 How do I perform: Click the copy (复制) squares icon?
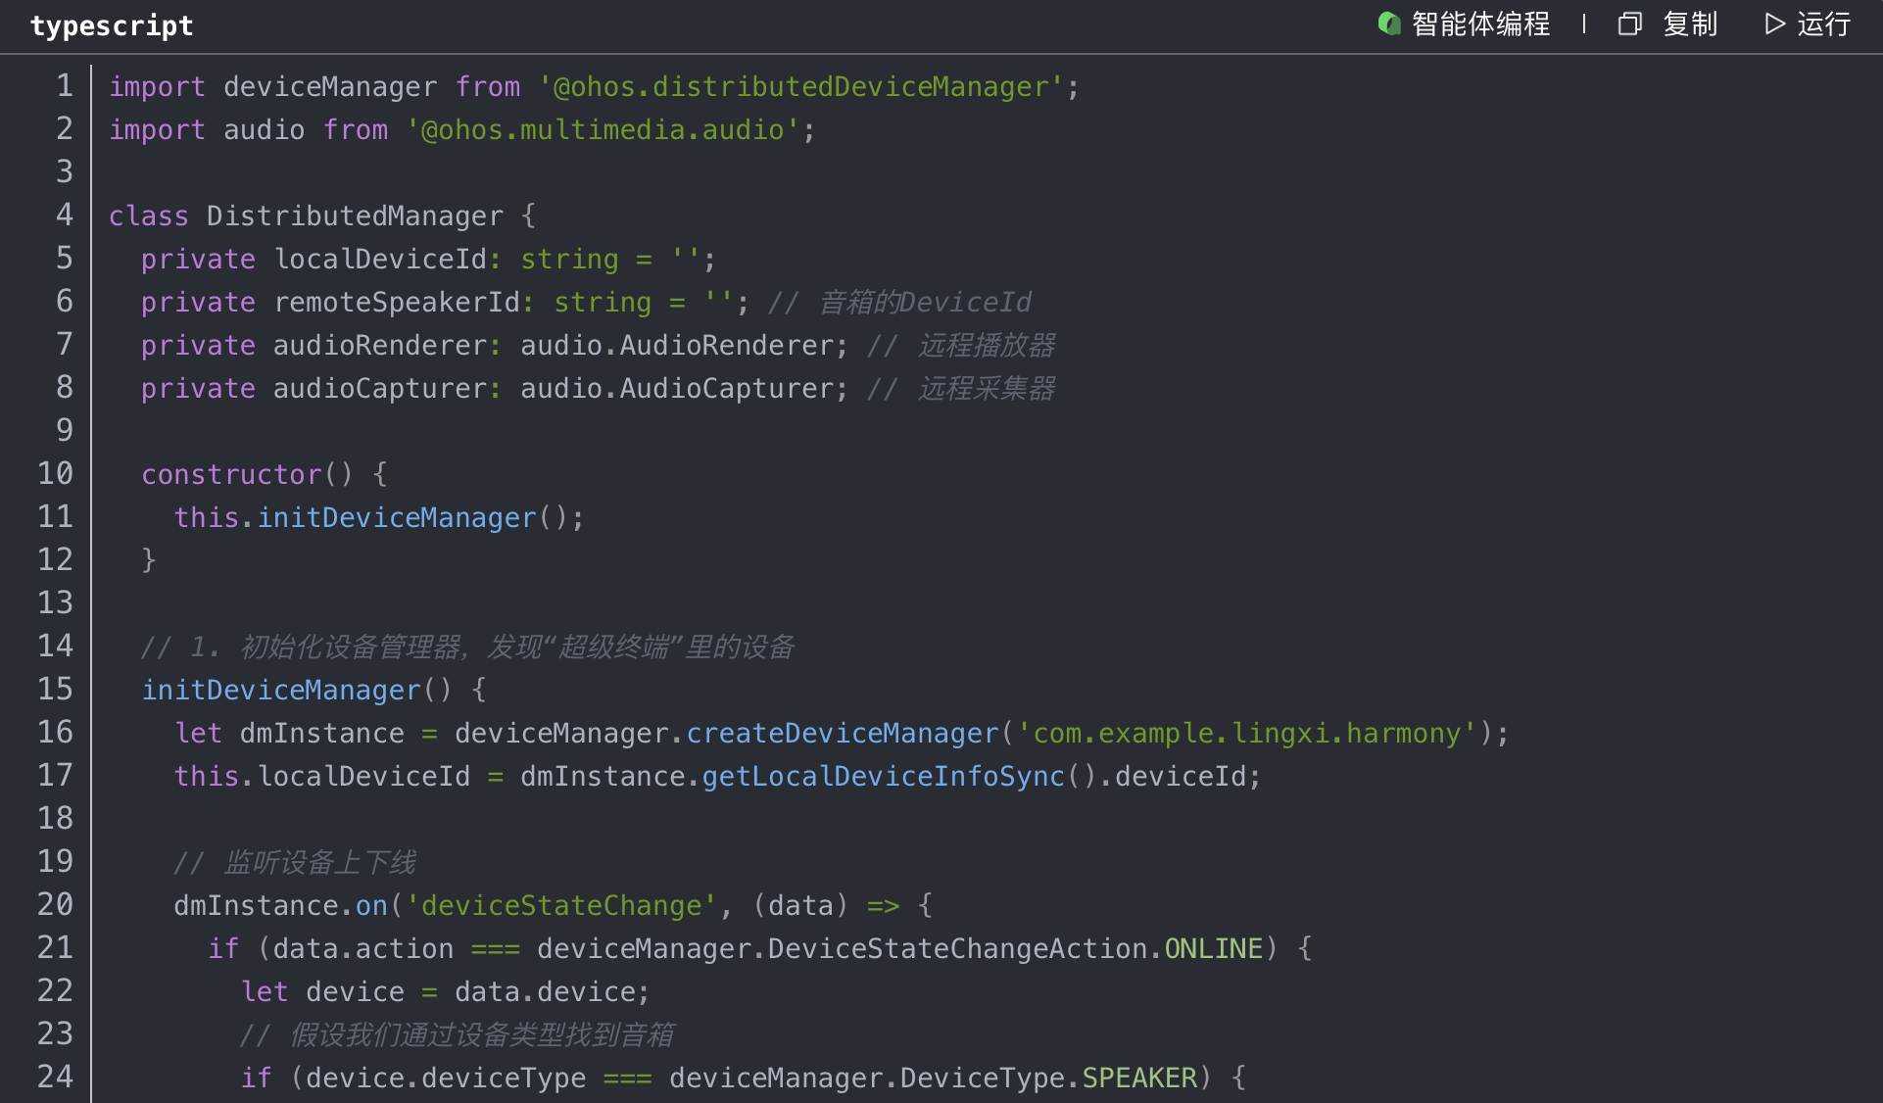point(1629,24)
